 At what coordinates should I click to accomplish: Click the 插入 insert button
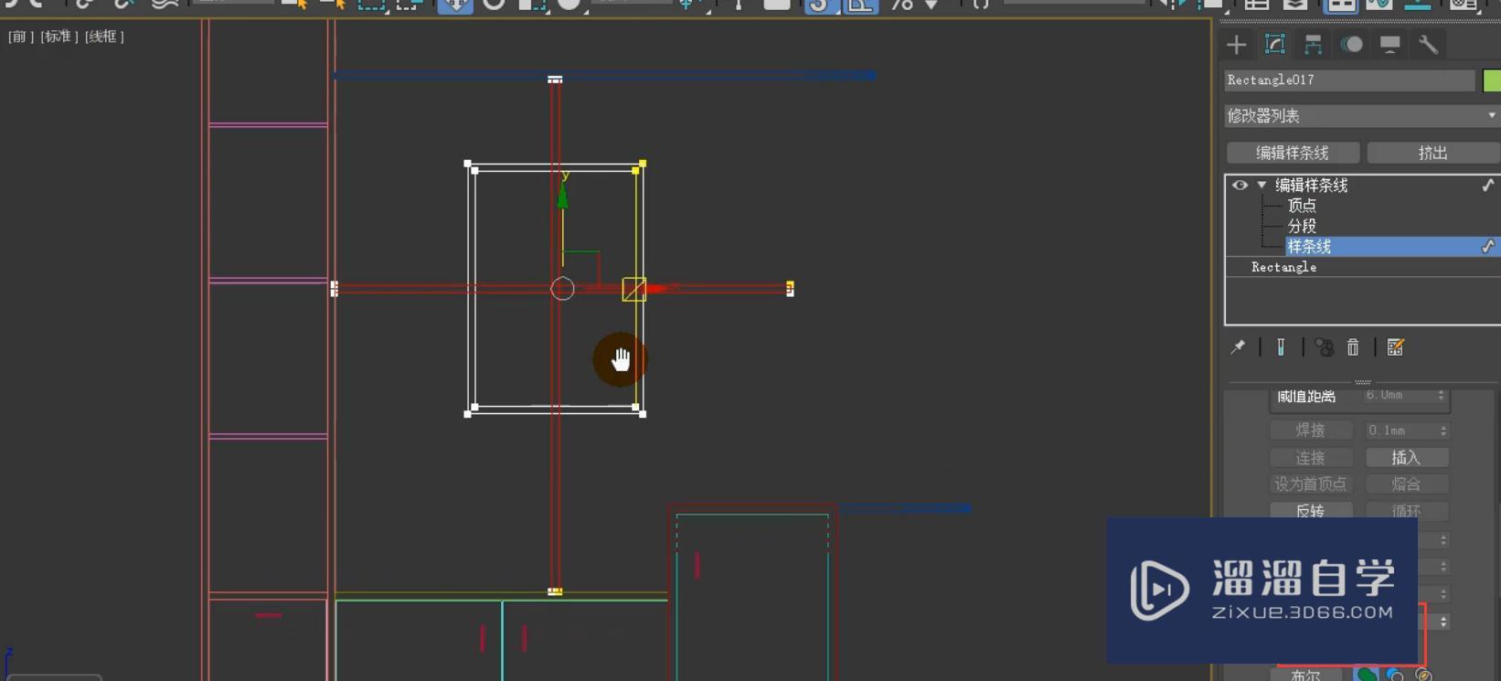click(1406, 457)
